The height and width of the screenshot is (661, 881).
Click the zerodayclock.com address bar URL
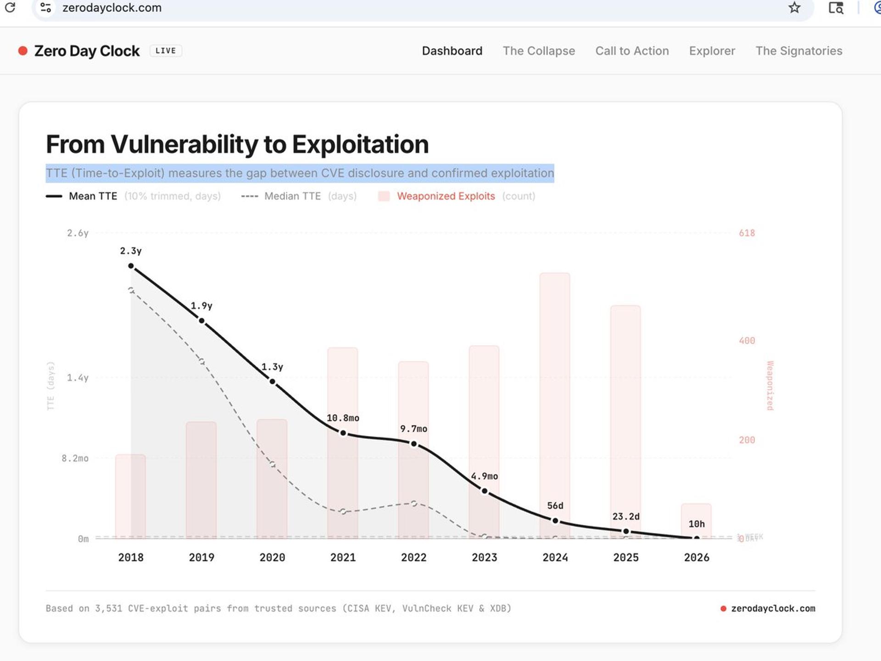click(112, 8)
